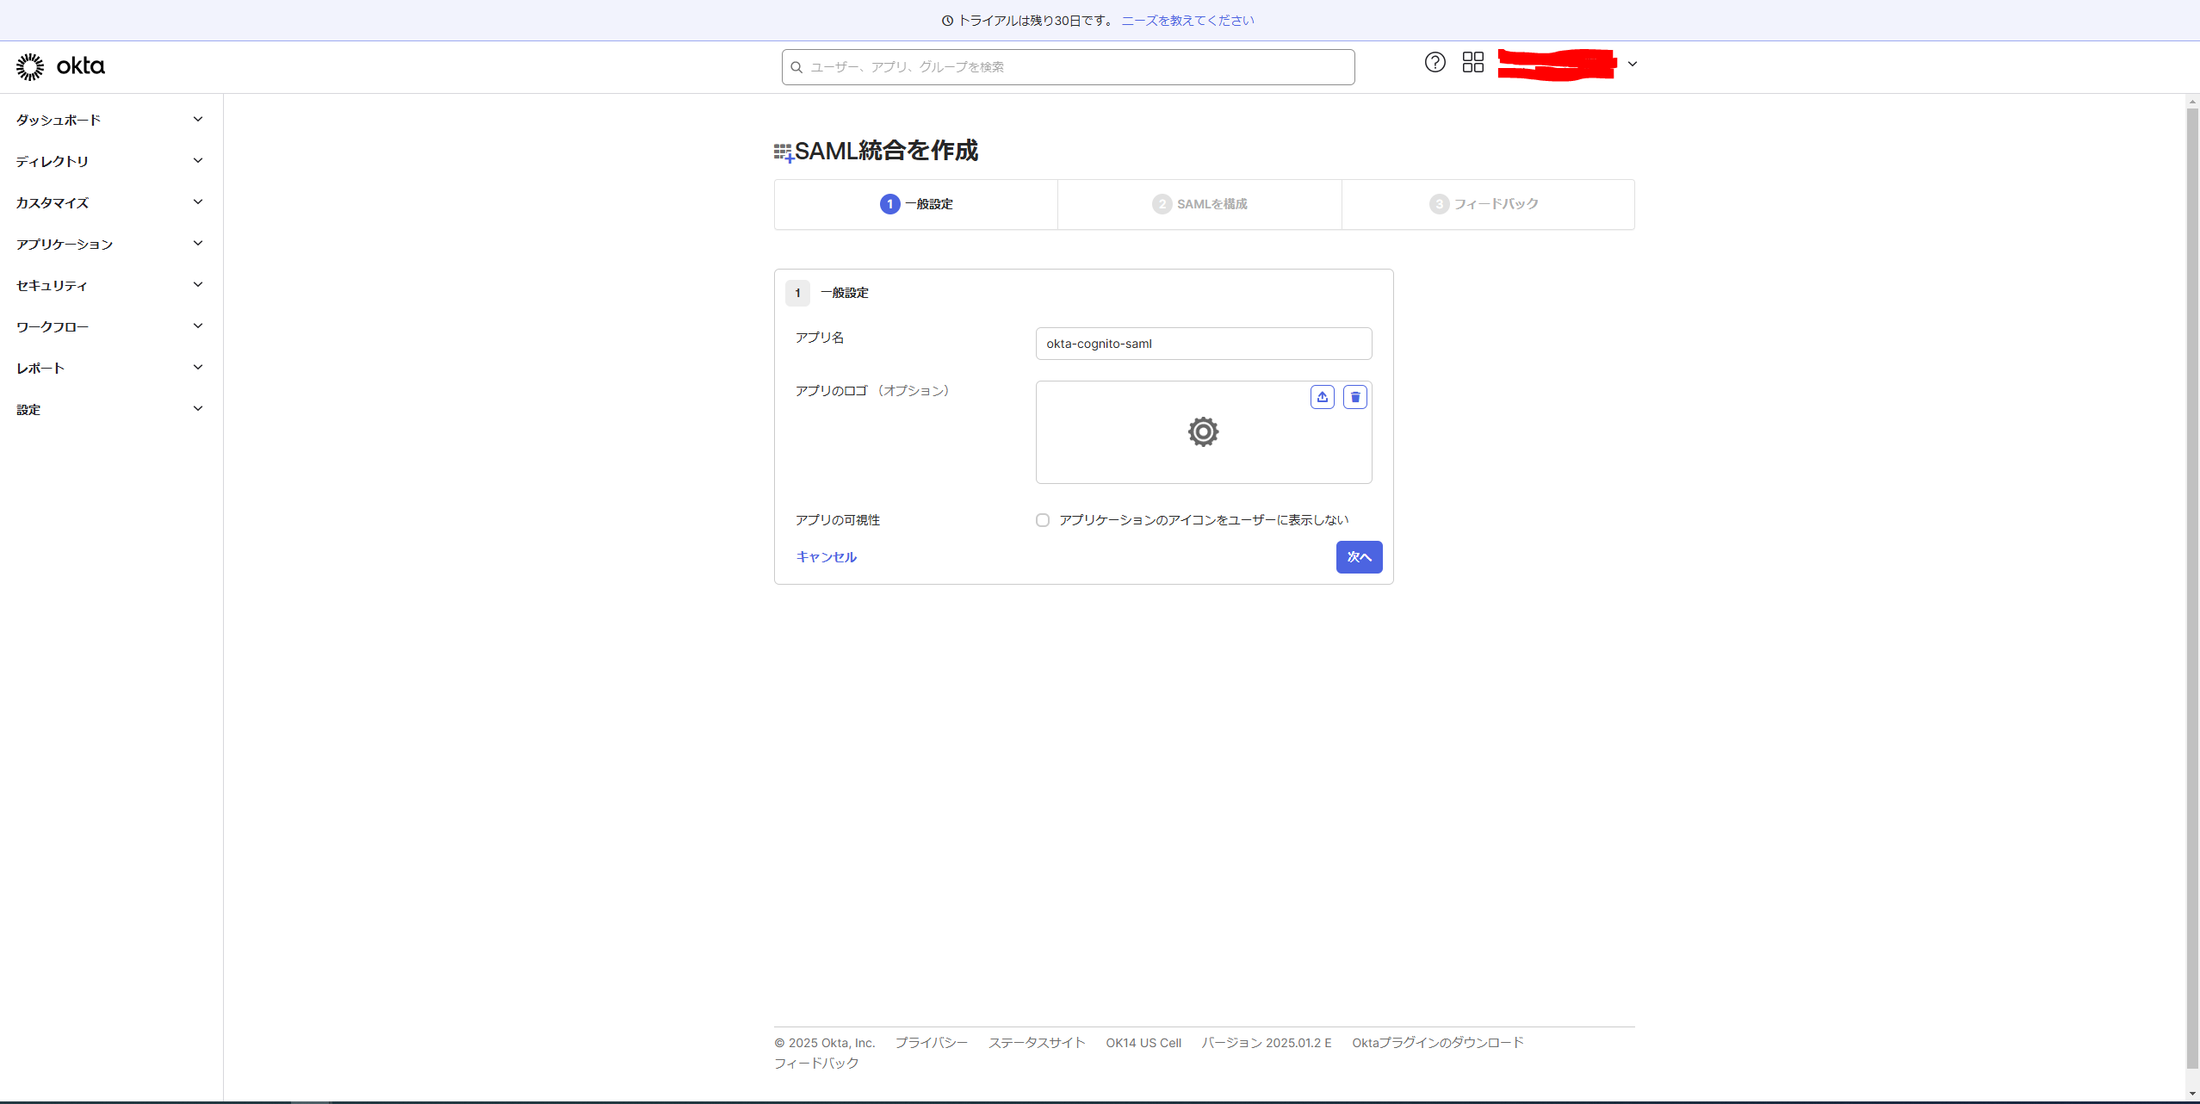Open the help question mark icon
Viewport: 2200px width, 1104px height.
coord(1435,62)
